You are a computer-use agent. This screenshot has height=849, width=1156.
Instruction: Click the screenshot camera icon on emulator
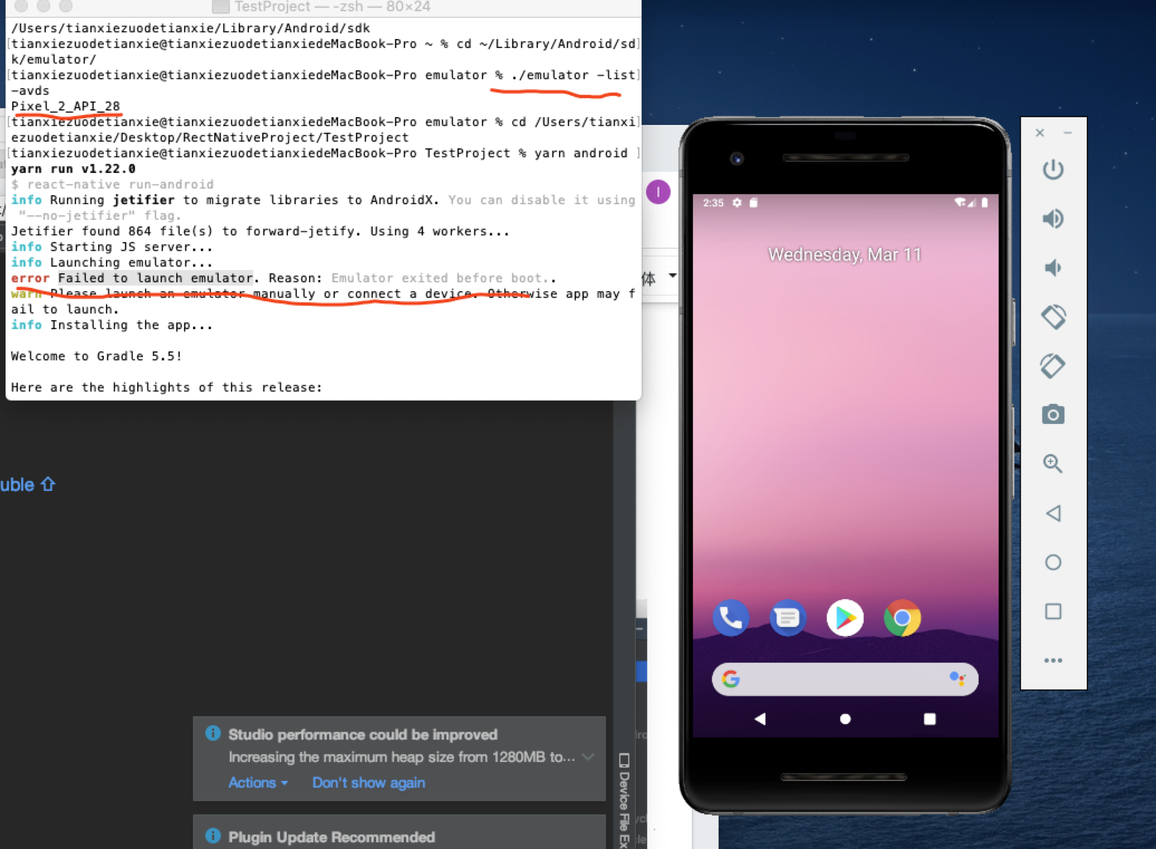pos(1053,414)
